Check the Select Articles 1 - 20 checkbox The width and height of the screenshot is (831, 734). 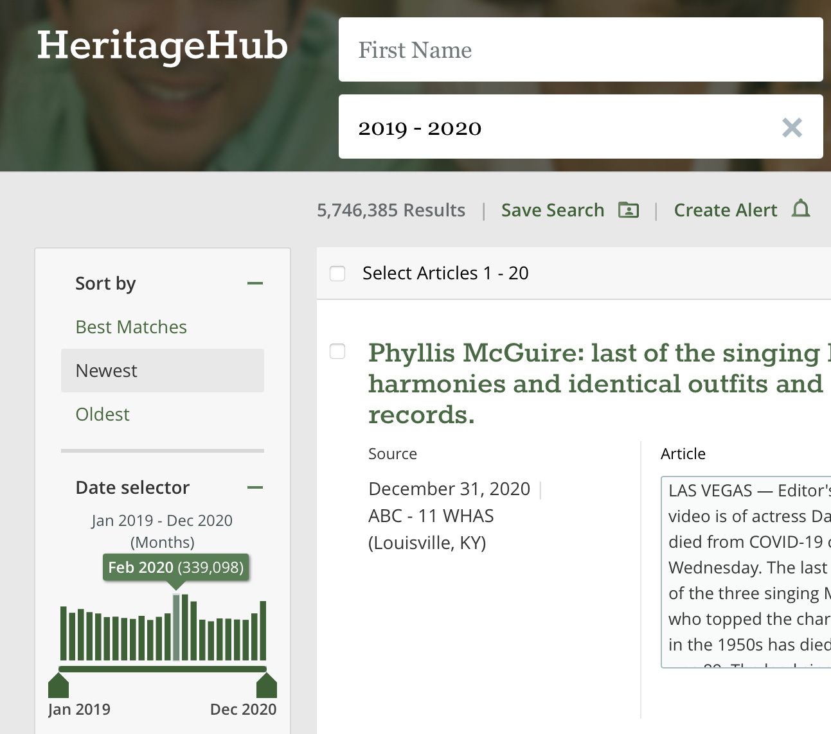click(x=337, y=274)
